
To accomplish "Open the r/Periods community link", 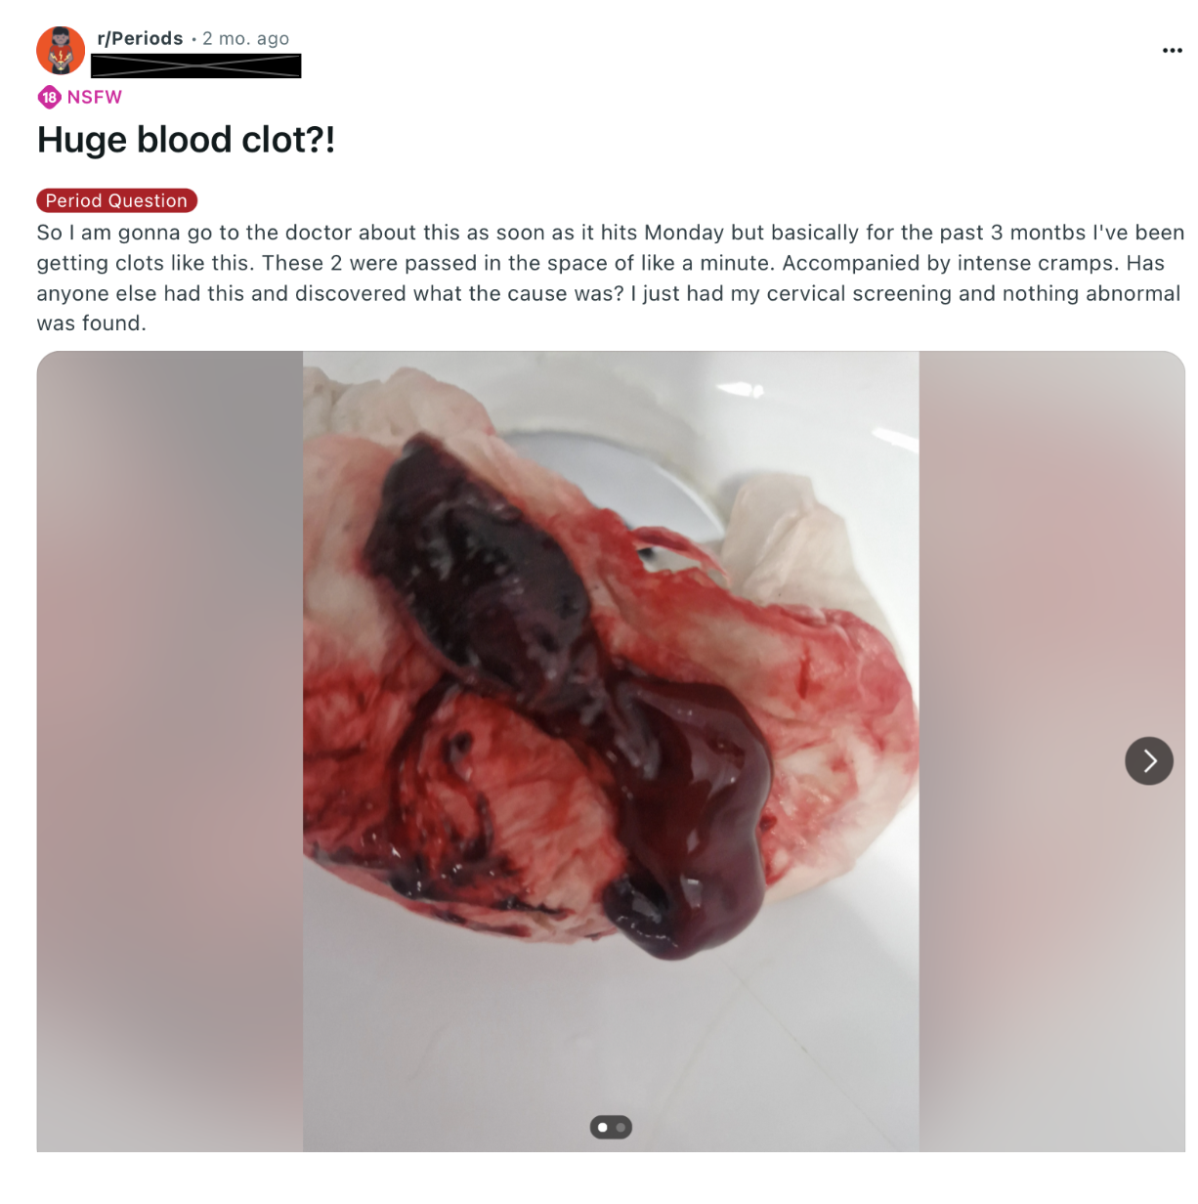I will click(140, 38).
